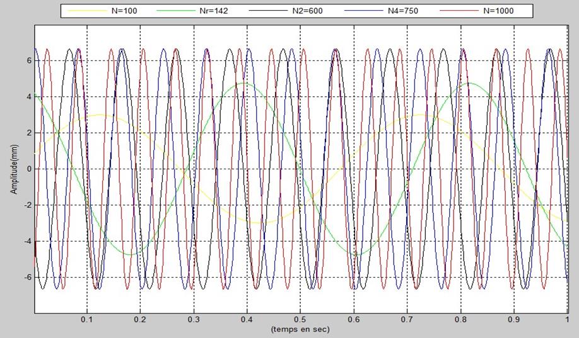This screenshot has height=338, width=579.
Task: Click red line sample in legend
Action: click(x=459, y=11)
